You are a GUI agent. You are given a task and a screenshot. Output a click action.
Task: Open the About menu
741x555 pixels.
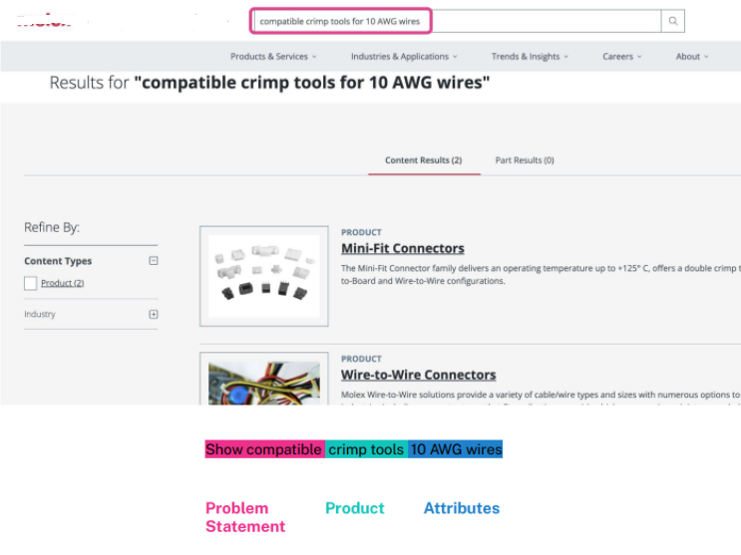(x=692, y=57)
